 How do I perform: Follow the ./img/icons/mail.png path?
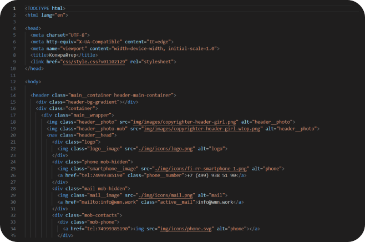(160, 195)
